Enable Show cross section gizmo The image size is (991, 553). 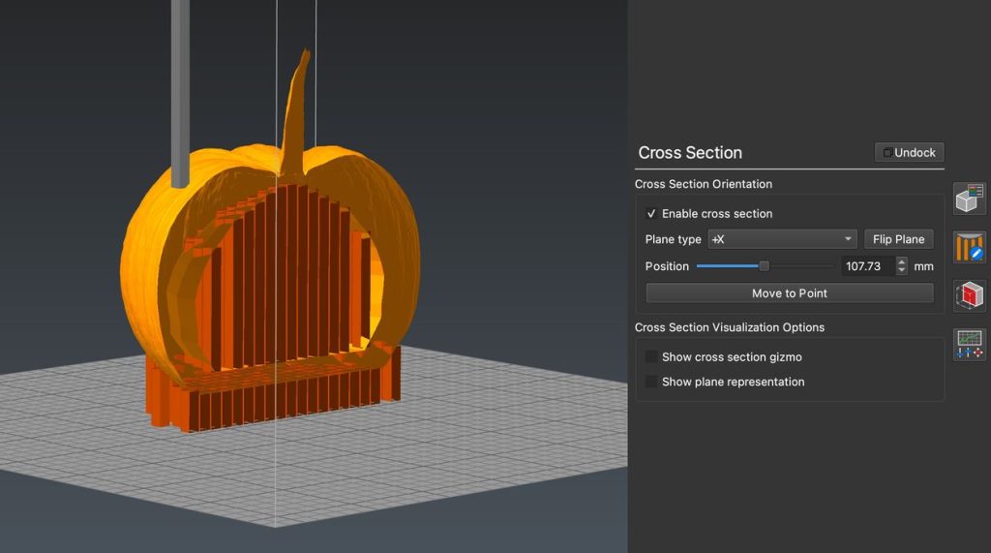pyautogui.click(x=652, y=357)
